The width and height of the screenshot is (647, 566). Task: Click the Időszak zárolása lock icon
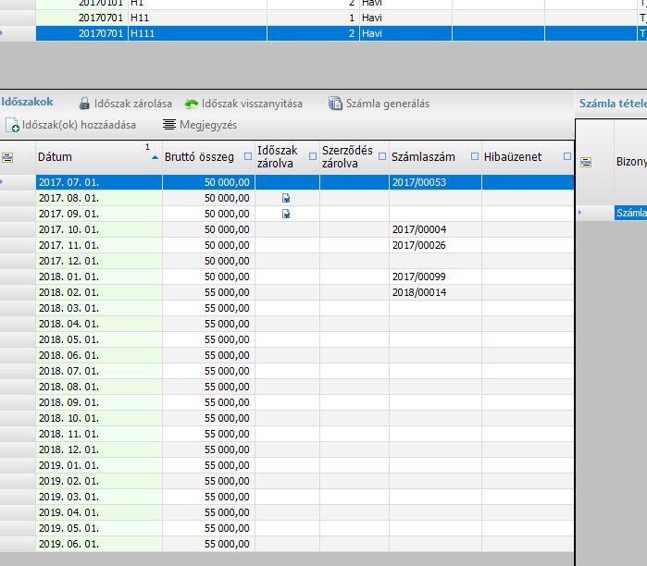point(84,104)
